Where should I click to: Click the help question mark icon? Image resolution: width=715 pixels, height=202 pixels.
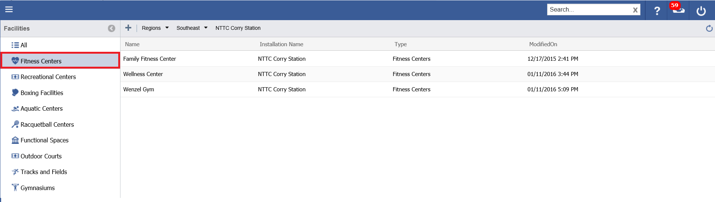click(657, 11)
